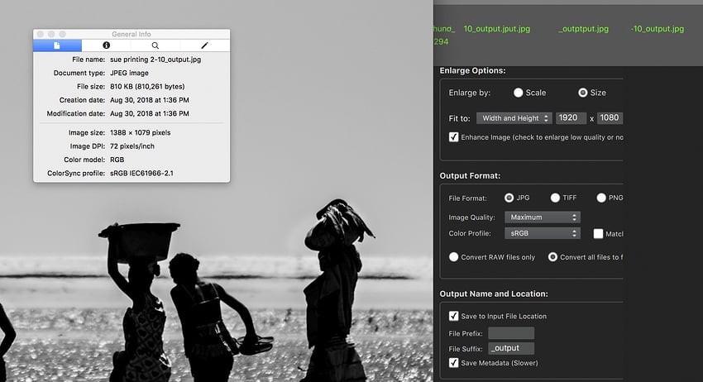Select the Scale enlarge option
The height and width of the screenshot is (382, 703).
(x=519, y=93)
